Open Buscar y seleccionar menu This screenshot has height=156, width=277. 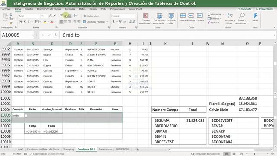pyautogui.click(x=242, y=19)
